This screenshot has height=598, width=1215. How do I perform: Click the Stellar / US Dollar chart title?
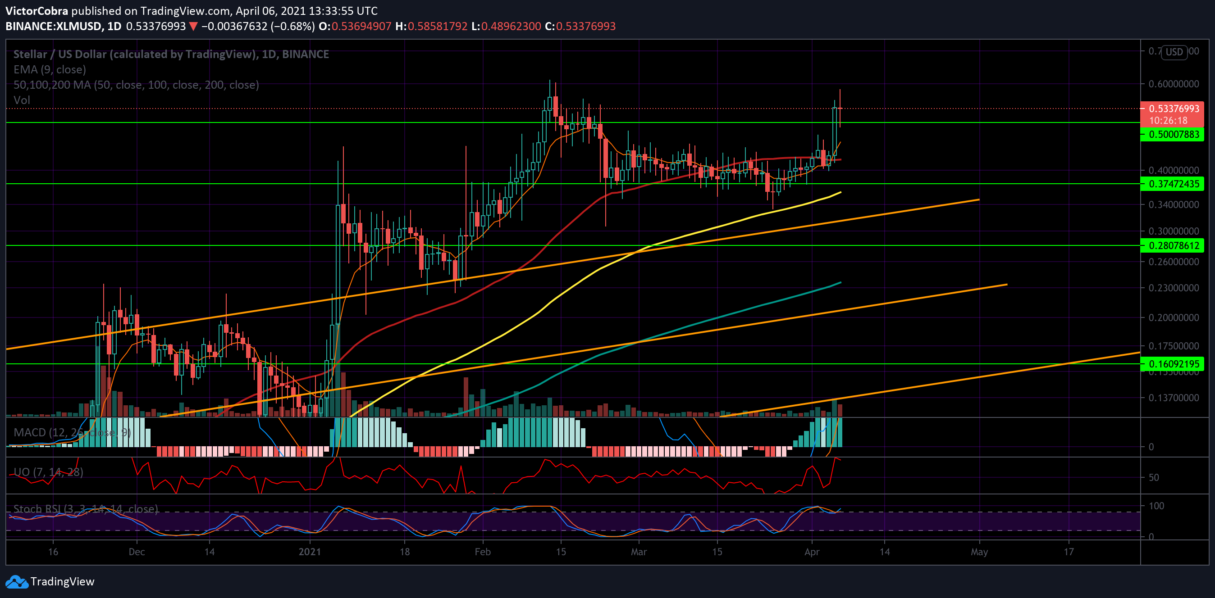coord(171,54)
